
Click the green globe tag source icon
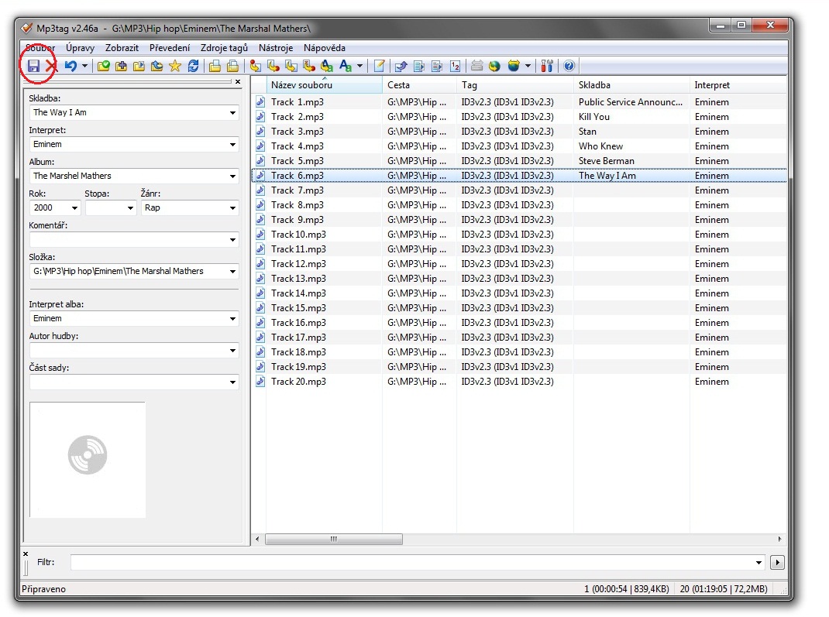pyautogui.click(x=494, y=66)
